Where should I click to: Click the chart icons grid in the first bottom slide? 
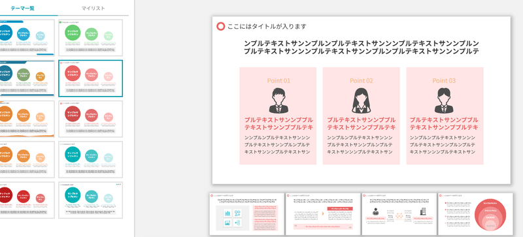(233, 218)
